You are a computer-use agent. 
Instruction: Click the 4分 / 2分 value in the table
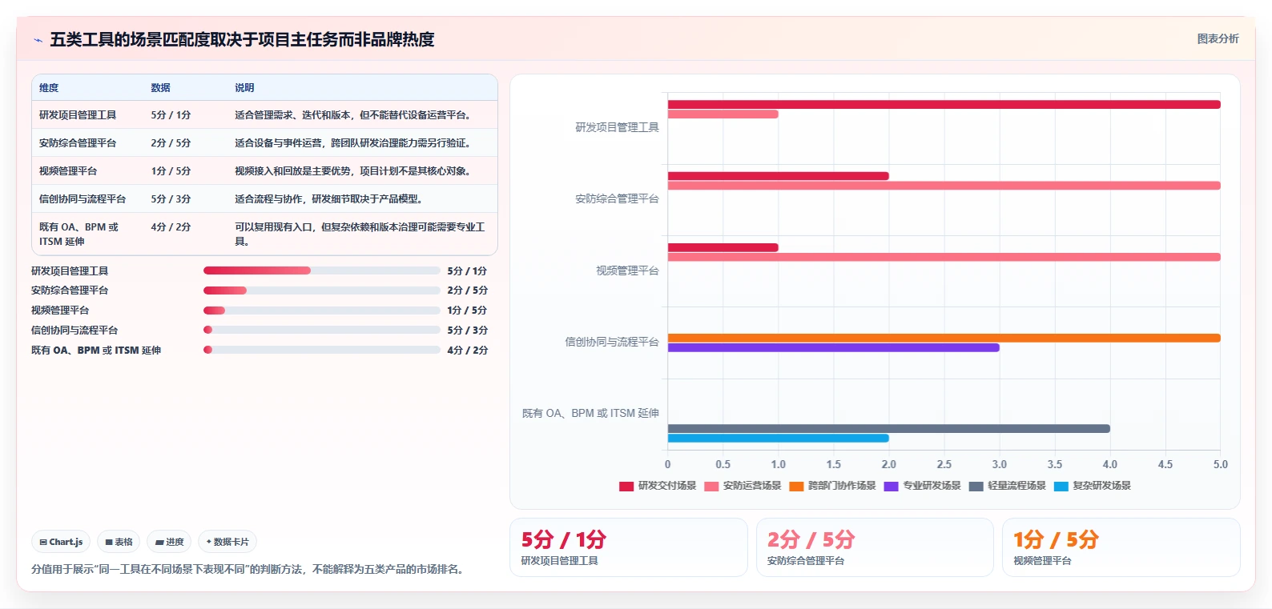(171, 227)
